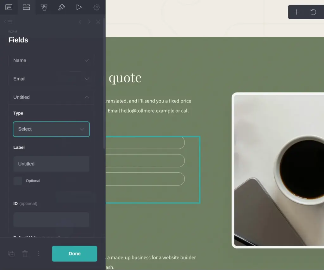Select the "quote" heading on the page

coord(125,78)
